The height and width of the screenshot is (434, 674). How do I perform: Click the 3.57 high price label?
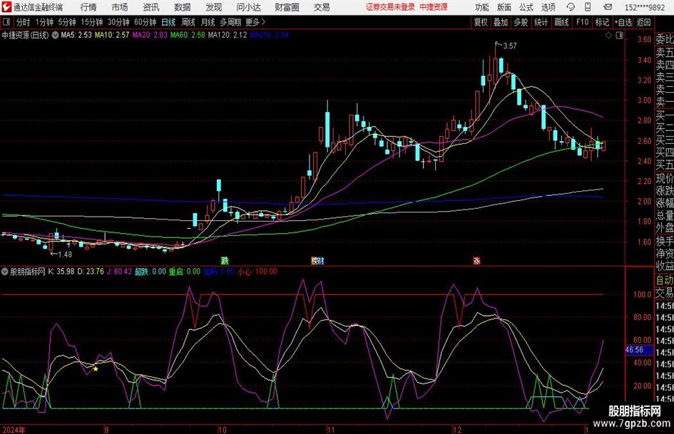(510, 46)
